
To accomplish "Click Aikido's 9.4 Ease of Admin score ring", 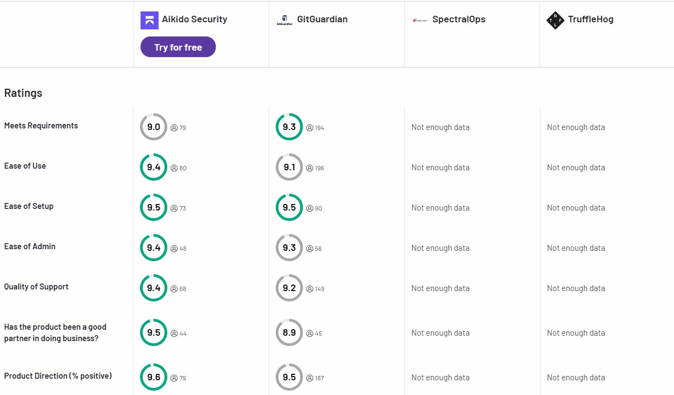I will pyautogui.click(x=154, y=248).
